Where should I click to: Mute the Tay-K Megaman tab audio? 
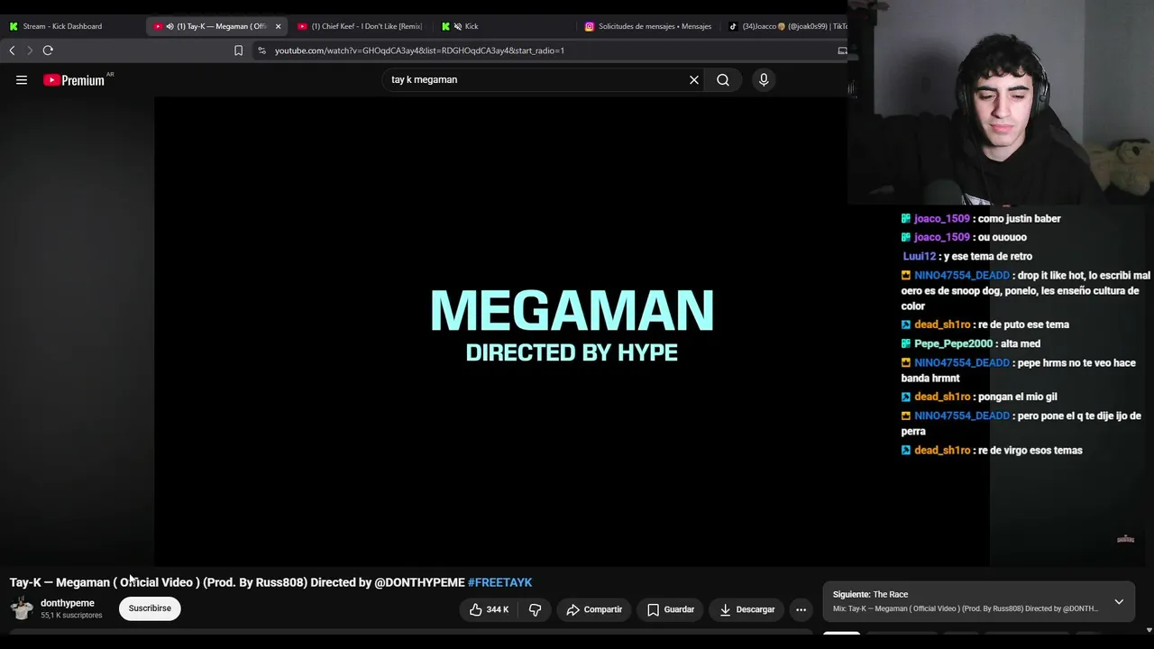[x=169, y=26]
